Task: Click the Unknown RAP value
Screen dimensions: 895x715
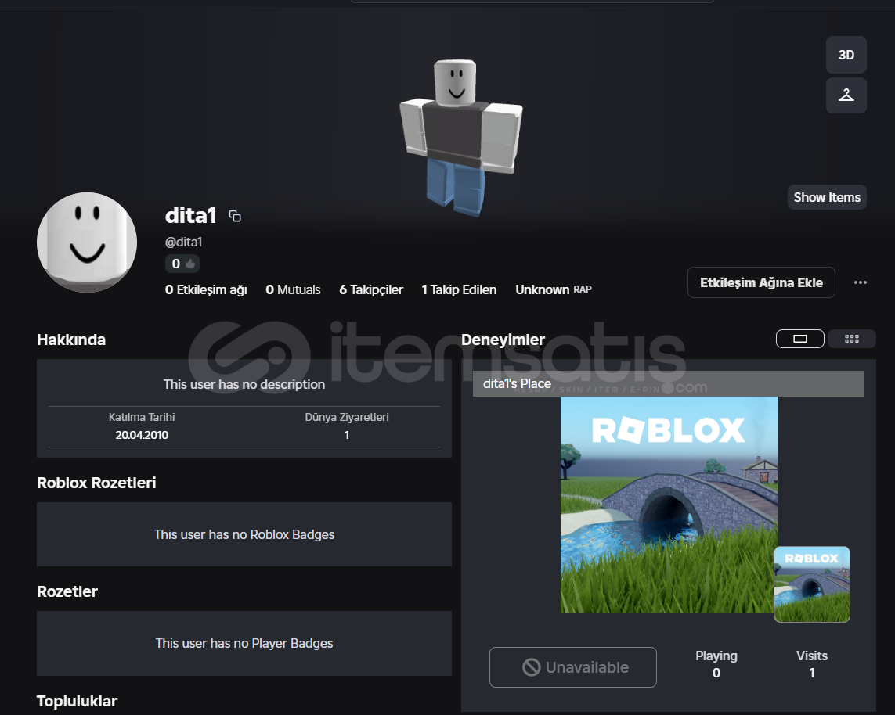Action: click(553, 289)
